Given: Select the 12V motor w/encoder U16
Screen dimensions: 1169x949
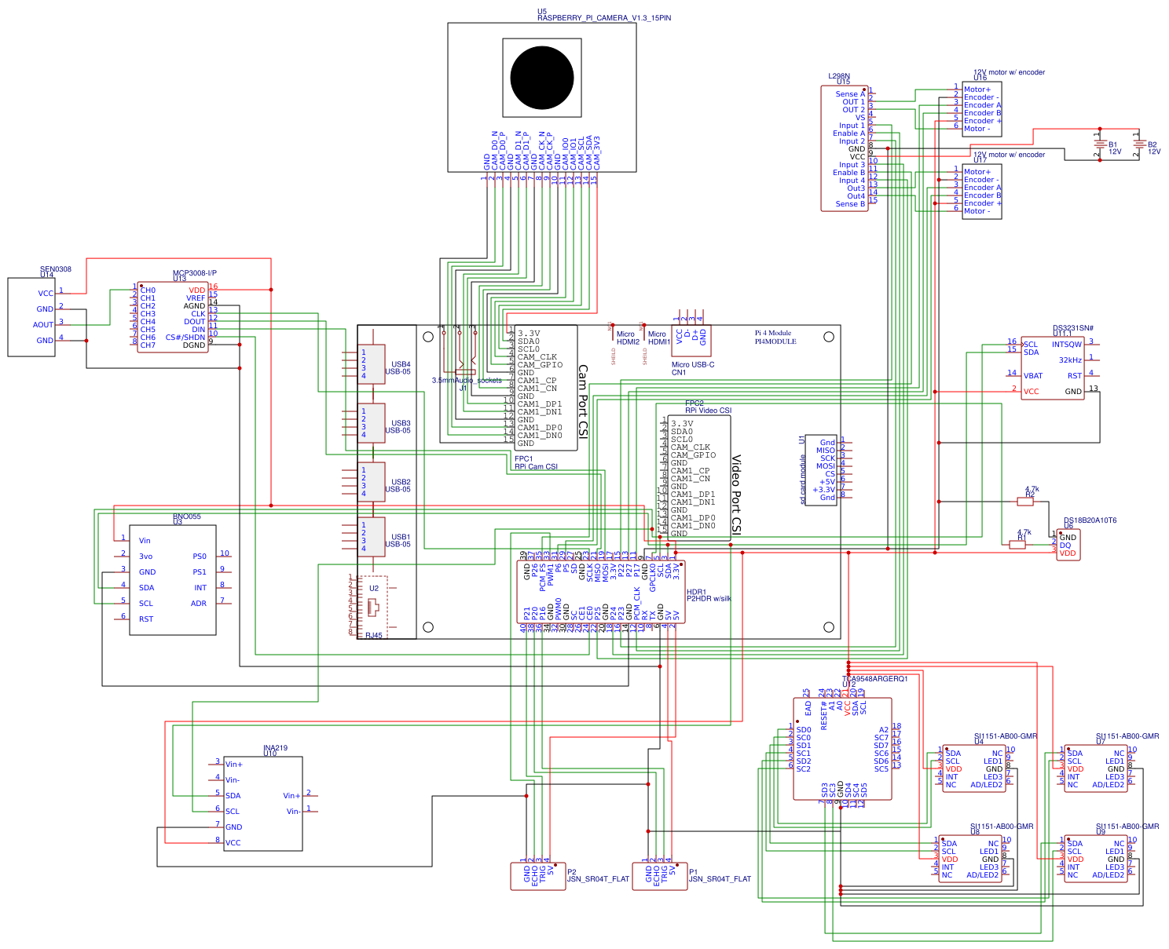Looking at the screenshot, I should (980, 110).
